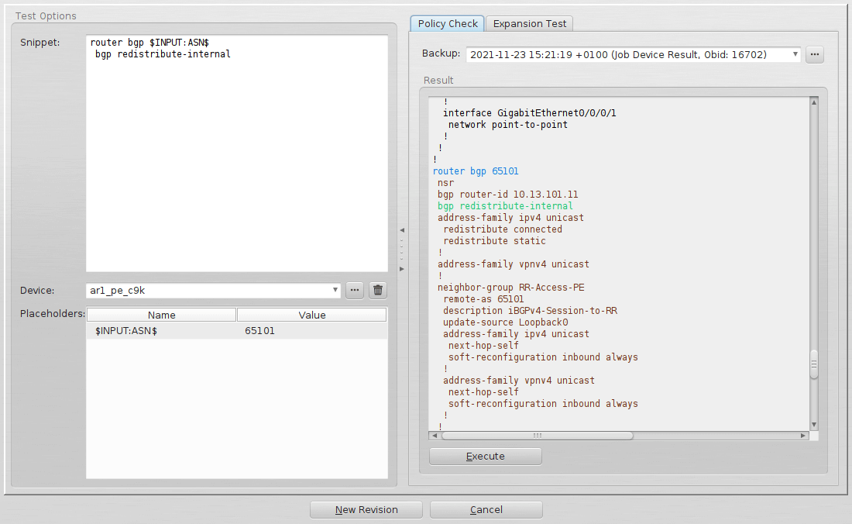The width and height of the screenshot is (852, 524).
Task: Click the scroll up arrow in Result
Action: click(x=814, y=102)
